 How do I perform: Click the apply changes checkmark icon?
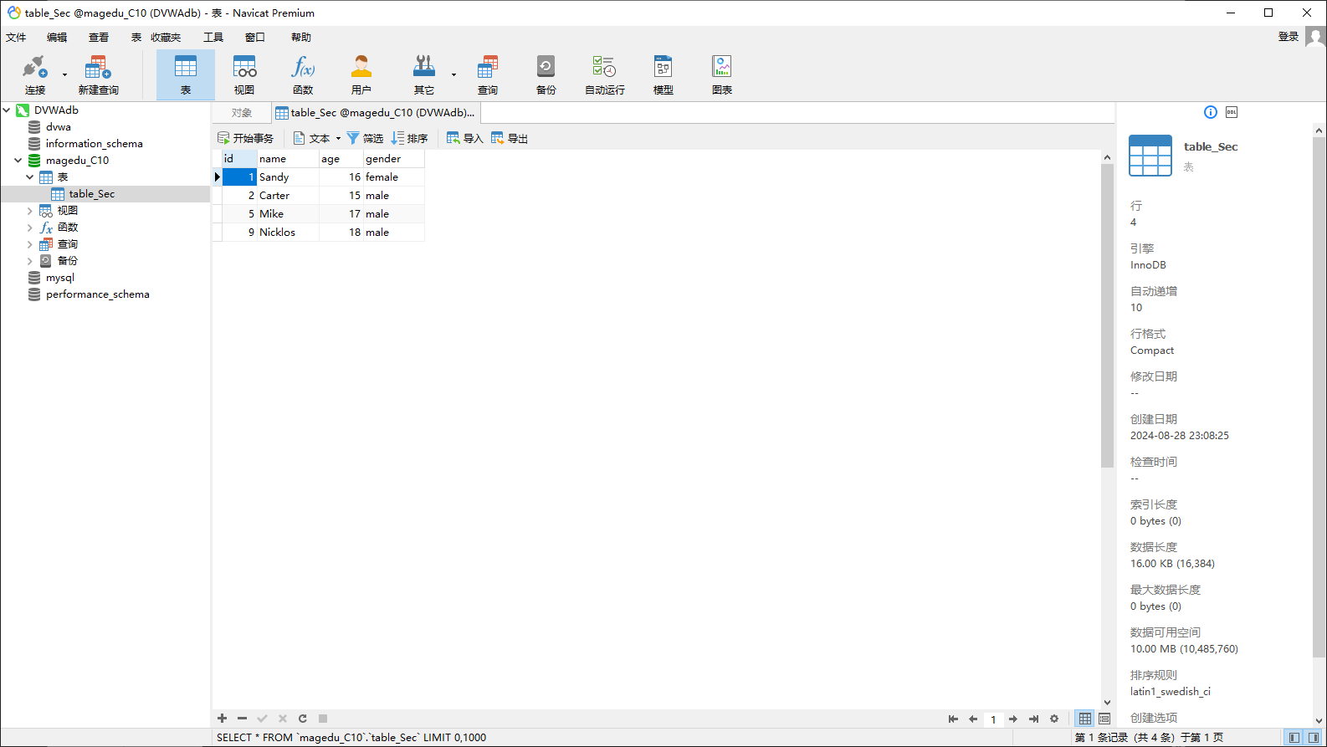[x=262, y=719]
